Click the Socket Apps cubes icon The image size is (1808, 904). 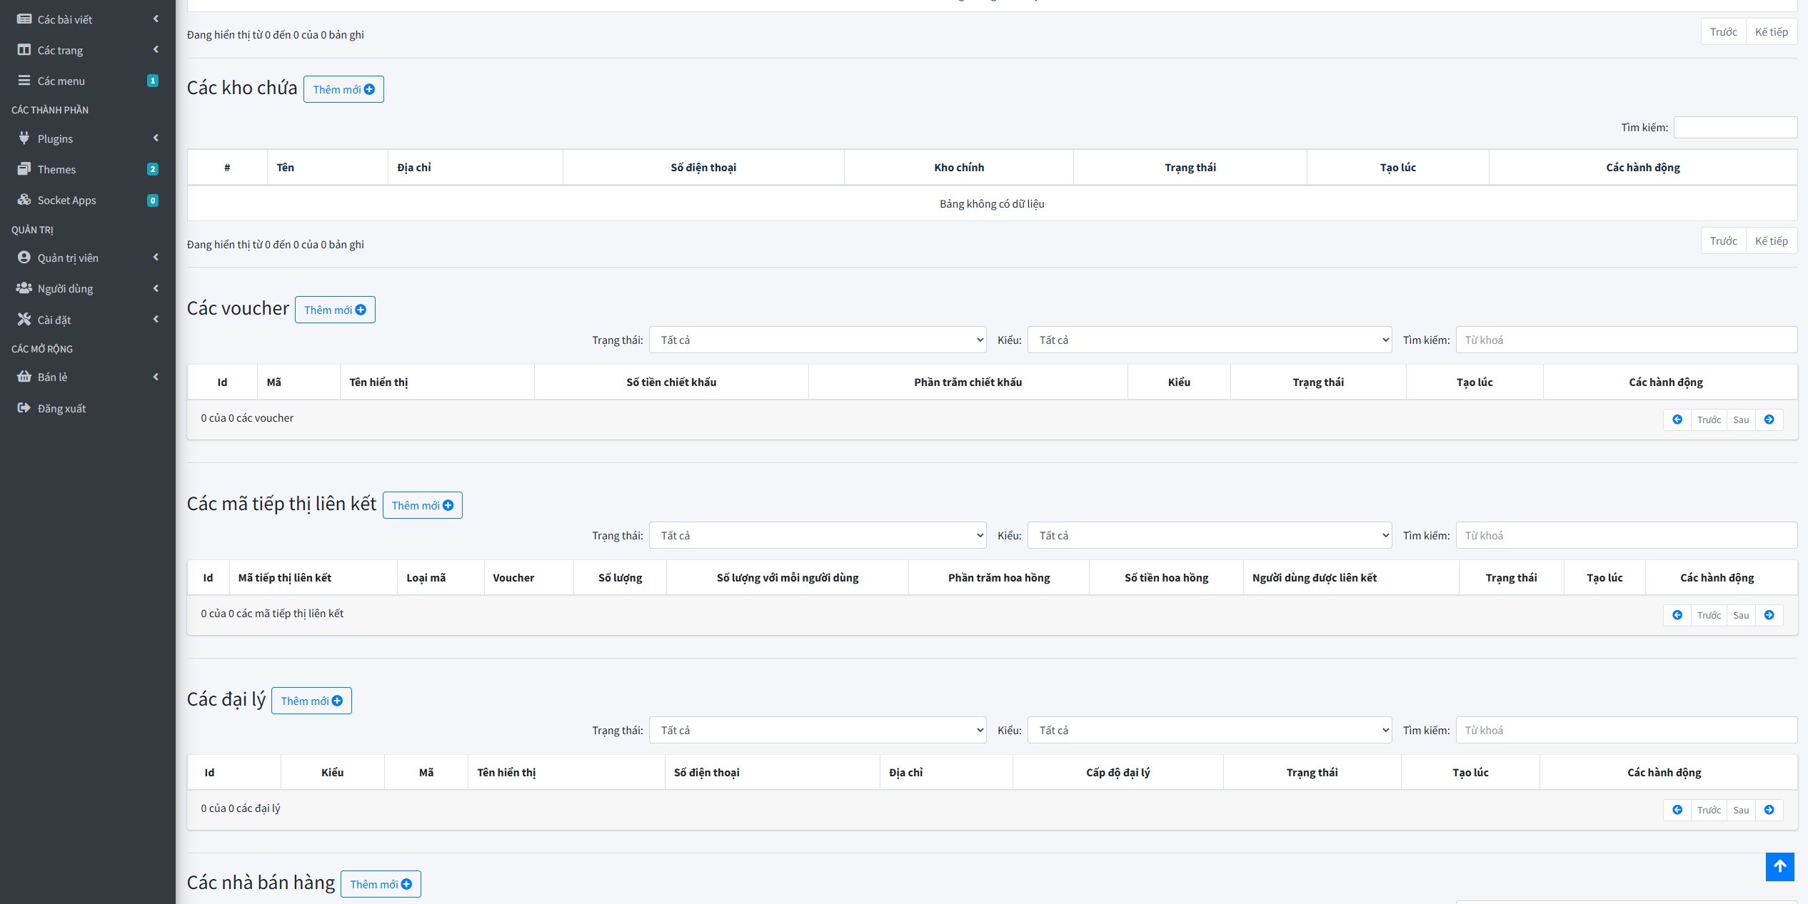24,200
